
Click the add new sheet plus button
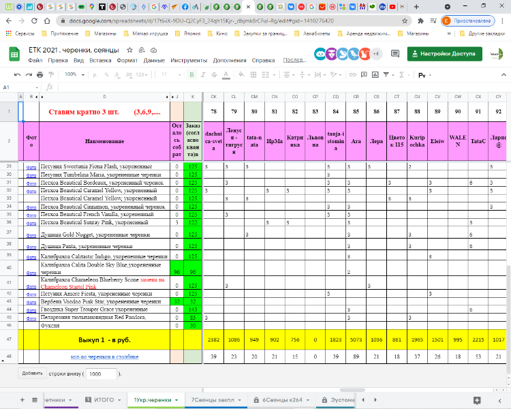22,399
